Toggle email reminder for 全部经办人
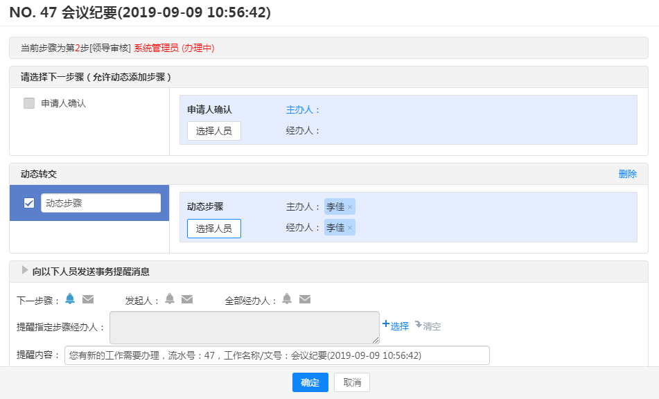Screen dimensions: 659x399 coord(305,299)
